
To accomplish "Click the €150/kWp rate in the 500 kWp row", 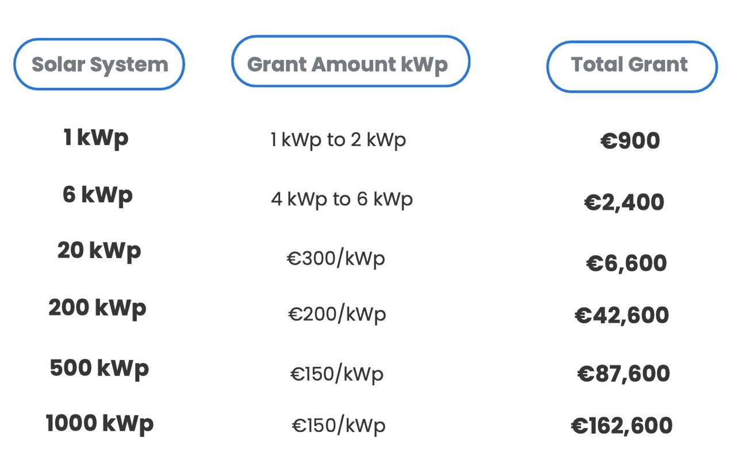I will [337, 374].
